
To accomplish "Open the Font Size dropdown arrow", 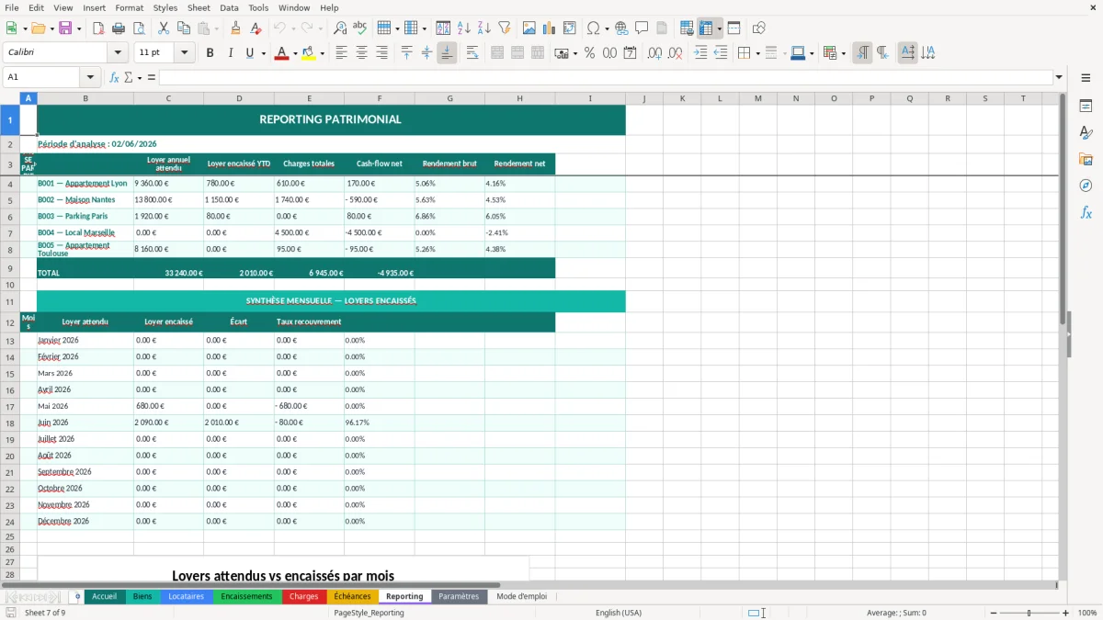I will click(184, 53).
